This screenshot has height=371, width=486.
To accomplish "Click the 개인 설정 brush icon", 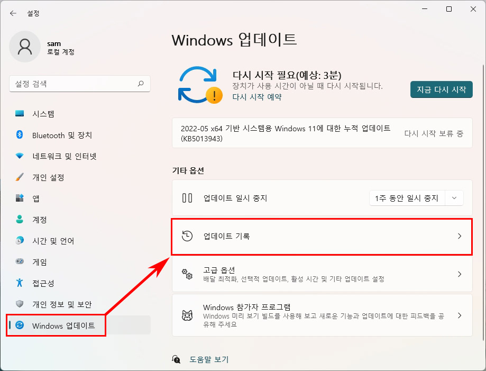I will pyautogui.click(x=19, y=177).
